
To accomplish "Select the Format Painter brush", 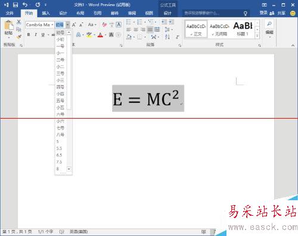I will click(x=18, y=36).
